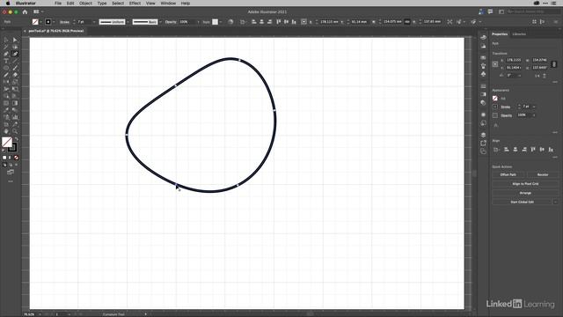563x317 pixels.
Task: Open the Opacity dropdown in the Properties panel
Action: pyautogui.click(x=534, y=115)
